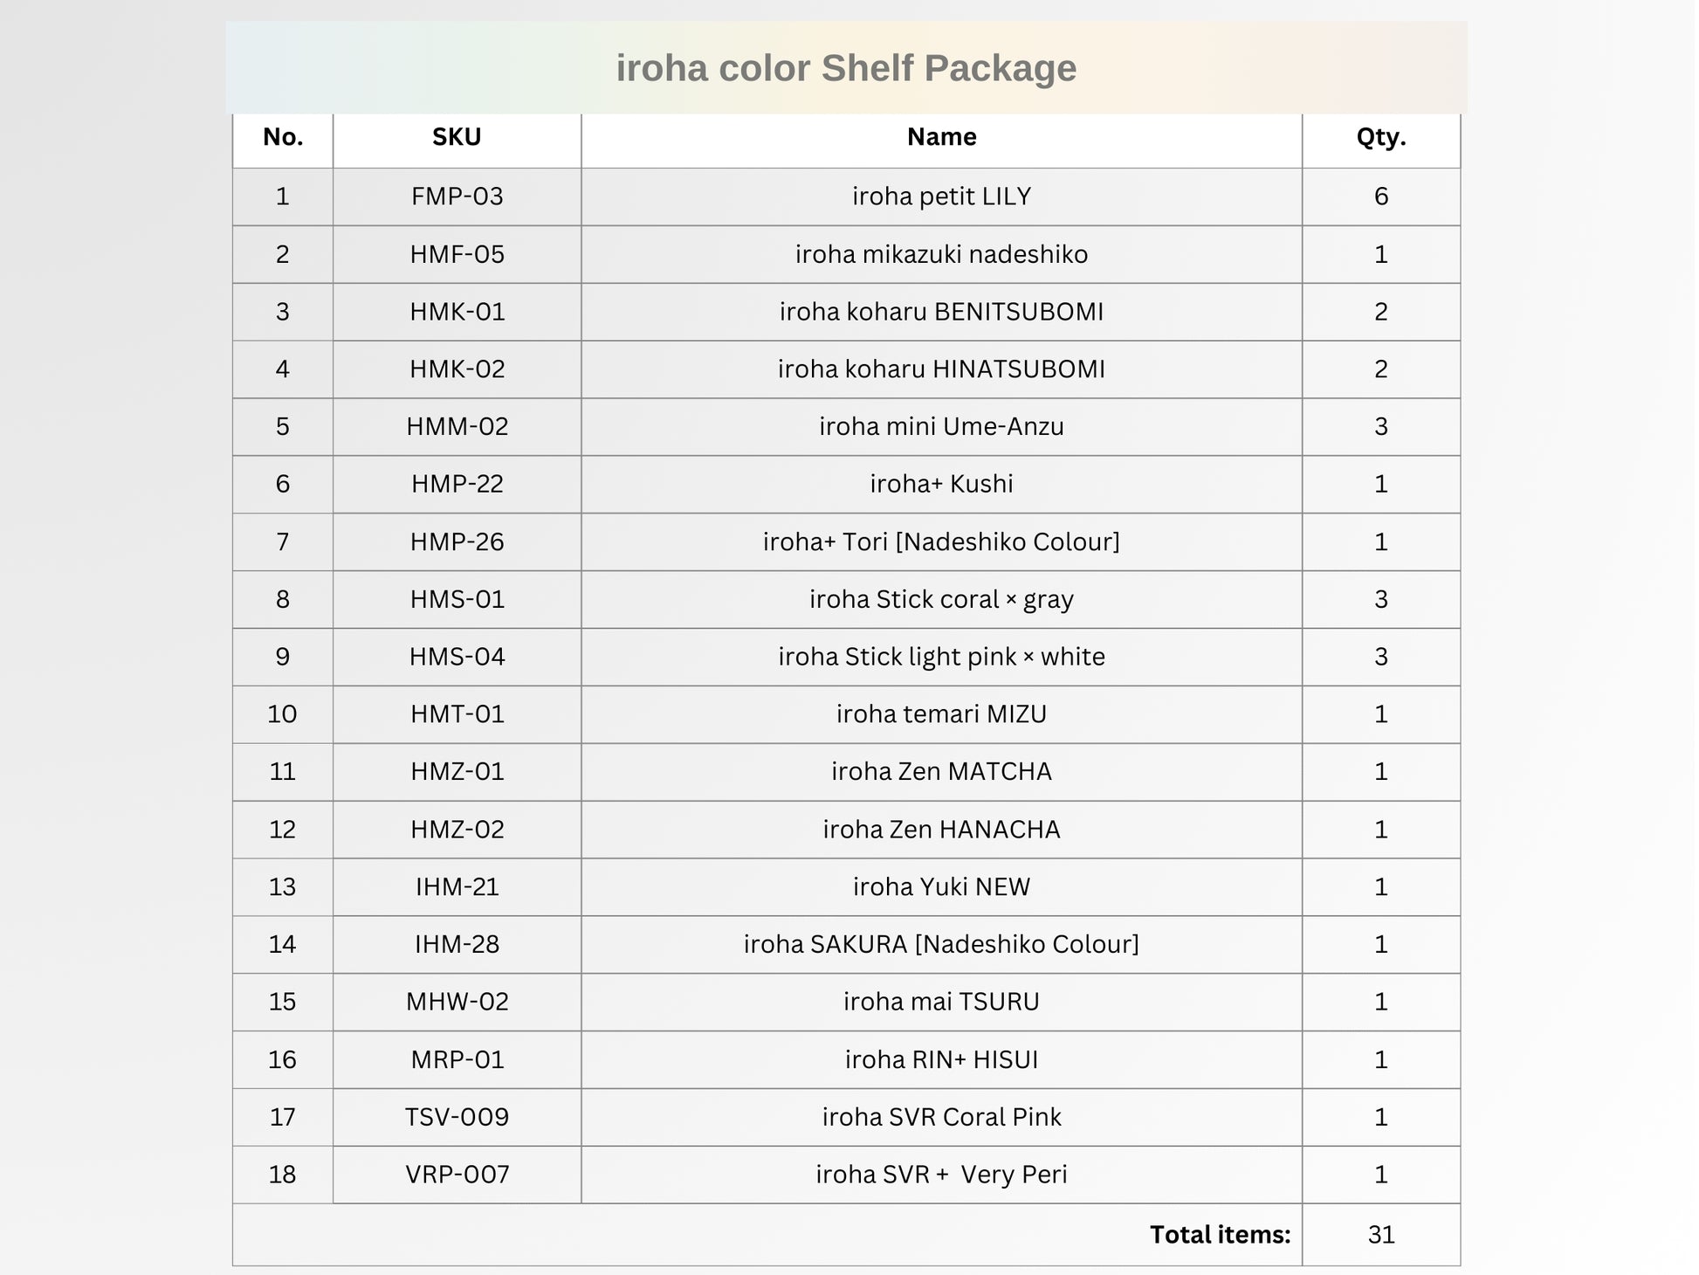The height and width of the screenshot is (1275, 1699).
Task: Select SKU cell TSV-009
Action: pyautogui.click(x=457, y=1117)
